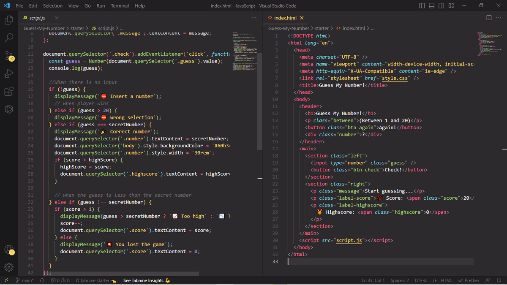Click tabnine starter status item
This screenshot has width=507, height=285.
tap(95, 280)
